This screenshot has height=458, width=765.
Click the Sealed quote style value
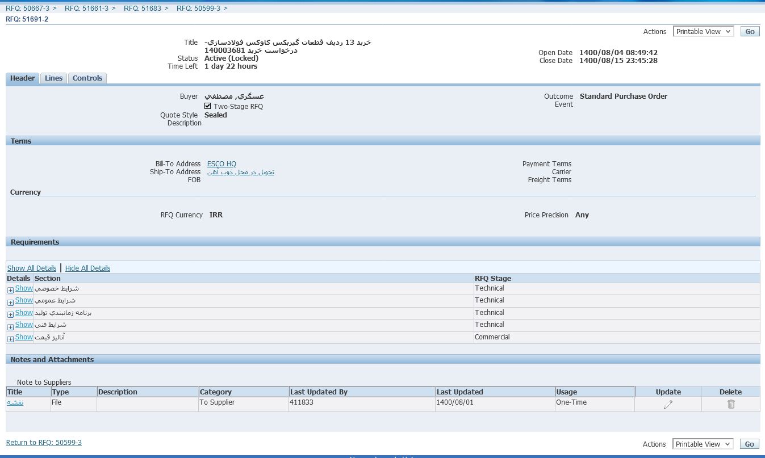click(x=216, y=115)
